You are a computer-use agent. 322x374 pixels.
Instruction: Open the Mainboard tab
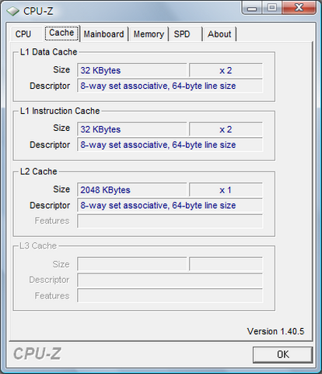click(x=104, y=34)
